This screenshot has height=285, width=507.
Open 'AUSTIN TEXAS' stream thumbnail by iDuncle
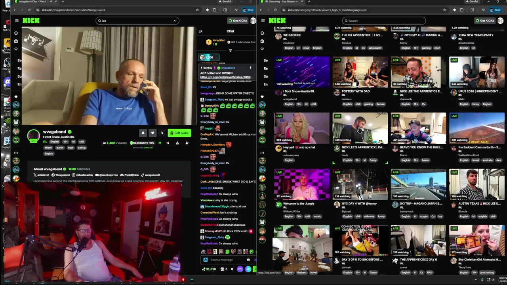tap(477, 184)
